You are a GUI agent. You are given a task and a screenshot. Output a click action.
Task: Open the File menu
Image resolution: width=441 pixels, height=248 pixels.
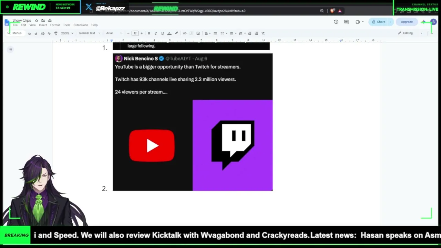[x=15, y=25]
